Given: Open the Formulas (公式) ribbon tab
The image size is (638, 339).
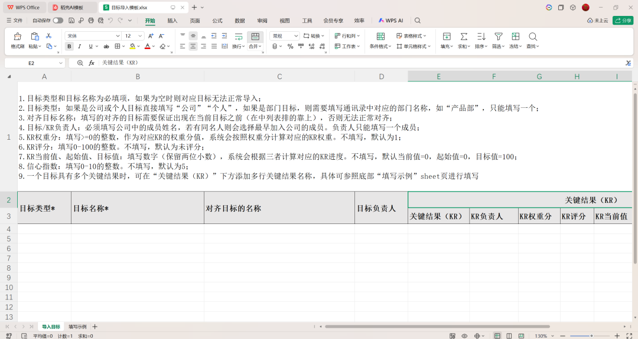Looking at the screenshot, I should (x=217, y=20).
